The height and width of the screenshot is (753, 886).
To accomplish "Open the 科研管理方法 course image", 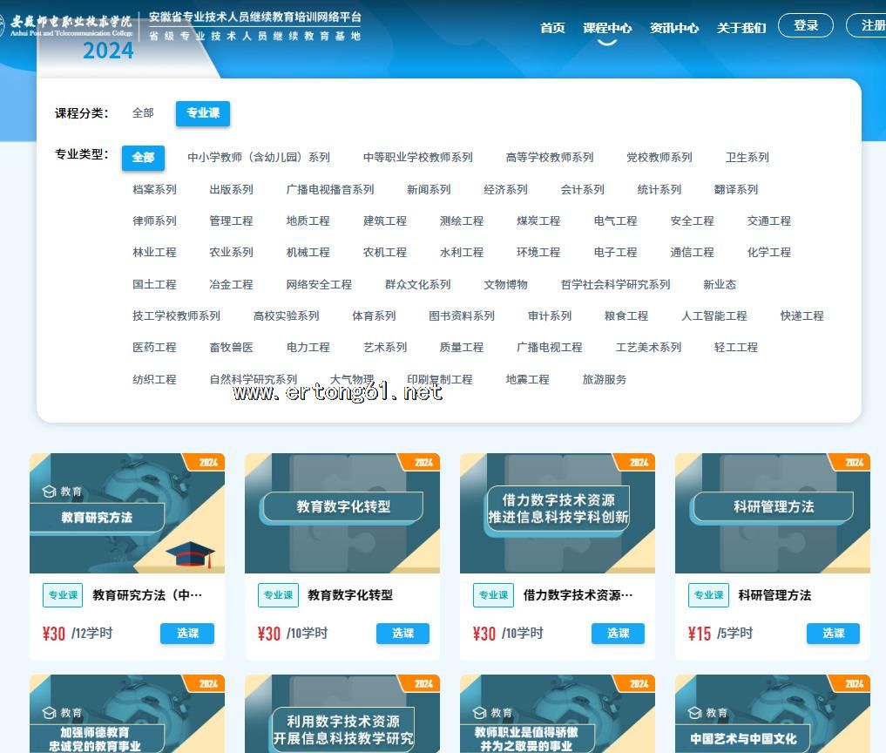I will (773, 512).
